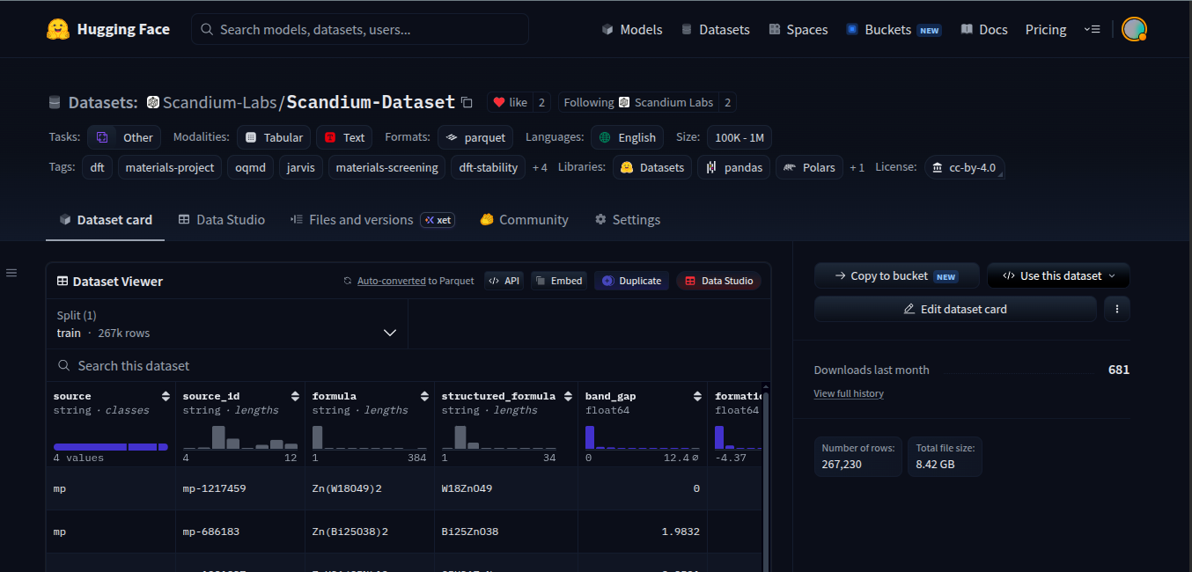Open the Buckets nav item
The width and height of the screenshot is (1192, 572).
894,29
